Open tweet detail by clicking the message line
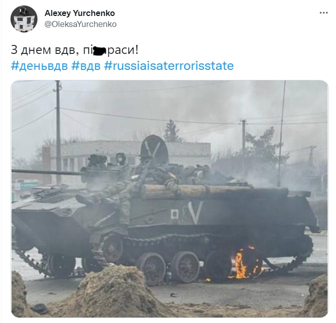Viewport: 336px width, 323px height. point(74,50)
